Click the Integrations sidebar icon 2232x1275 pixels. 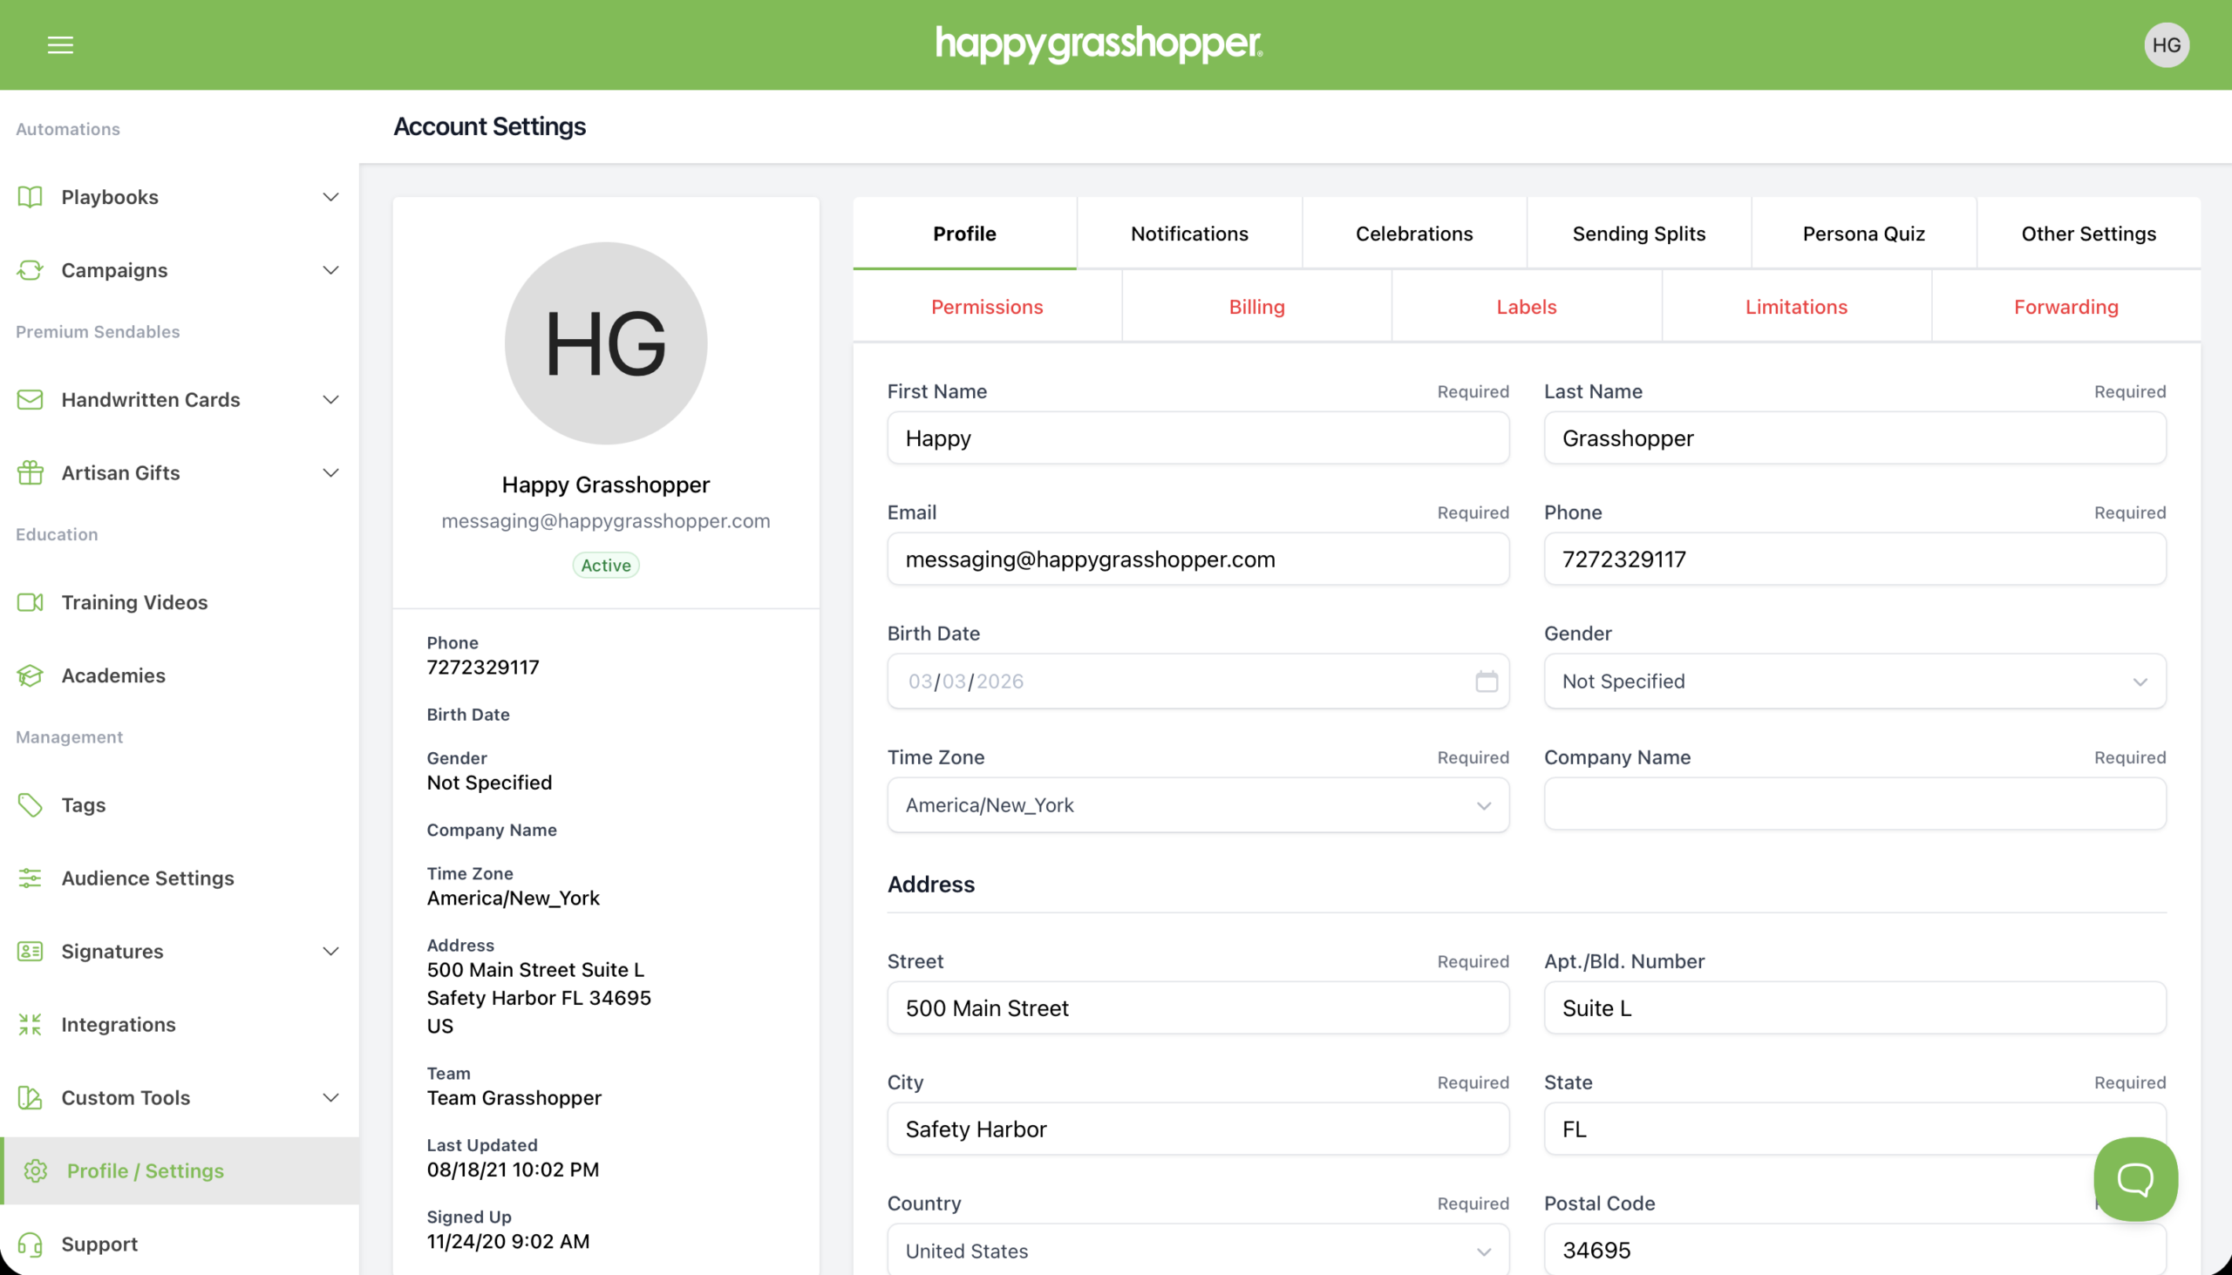[x=30, y=1025]
